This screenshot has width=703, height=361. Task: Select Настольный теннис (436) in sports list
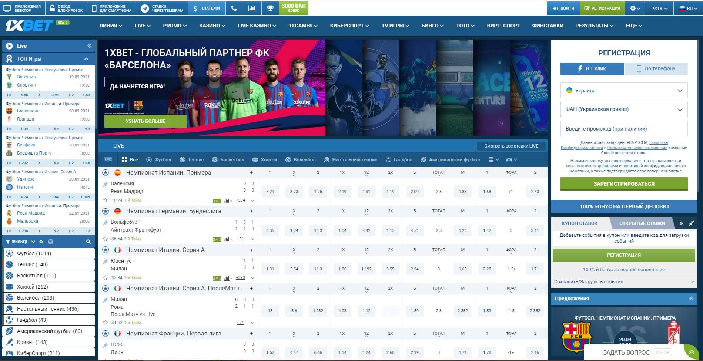(49, 309)
